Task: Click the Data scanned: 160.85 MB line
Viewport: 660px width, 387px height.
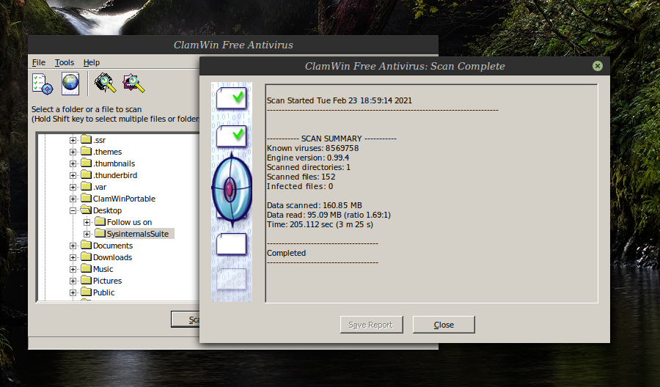Action: (x=315, y=205)
